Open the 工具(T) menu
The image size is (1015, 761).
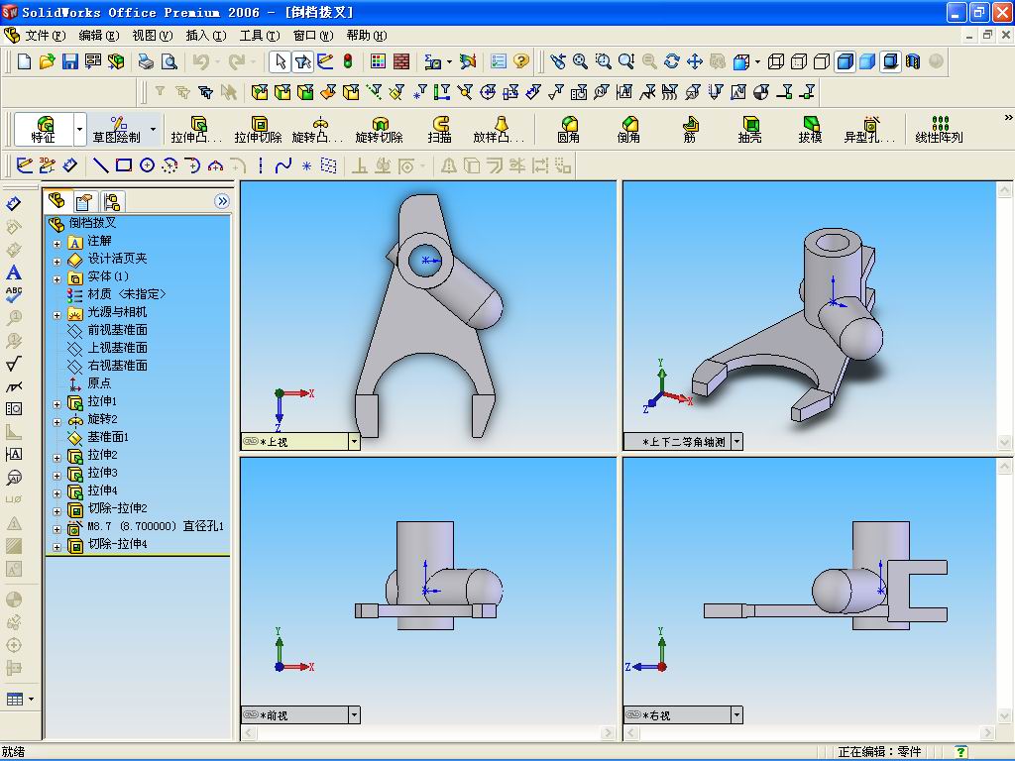tap(260, 35)
